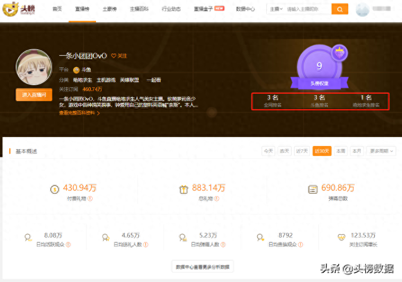Switch time range to 本周

(340, 151)
